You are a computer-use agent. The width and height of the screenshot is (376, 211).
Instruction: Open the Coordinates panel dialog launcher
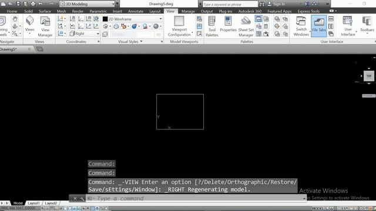click(x=99, y=42)
